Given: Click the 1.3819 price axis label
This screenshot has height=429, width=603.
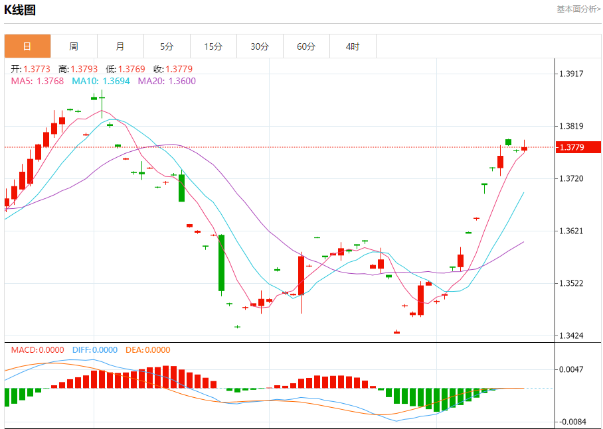Looking at the screenshot, I should click(572, 127).
